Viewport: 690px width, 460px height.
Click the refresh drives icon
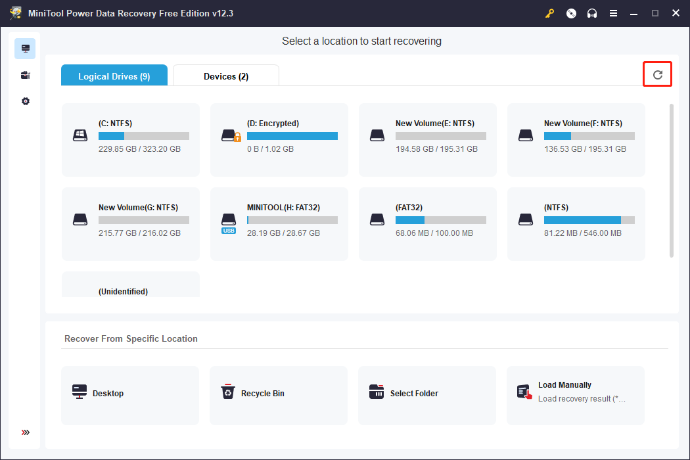point(657,75)
